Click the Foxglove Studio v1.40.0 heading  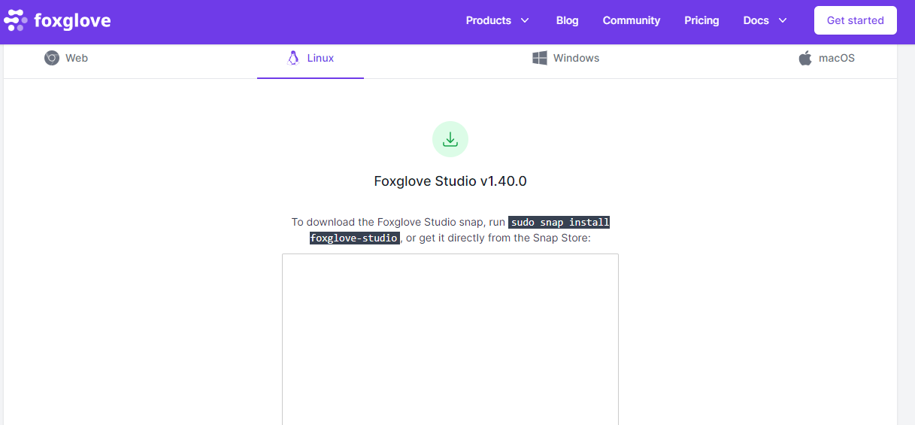click(450, 181)
